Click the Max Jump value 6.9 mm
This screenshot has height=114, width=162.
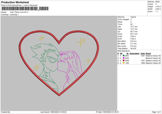pos(133,46)
